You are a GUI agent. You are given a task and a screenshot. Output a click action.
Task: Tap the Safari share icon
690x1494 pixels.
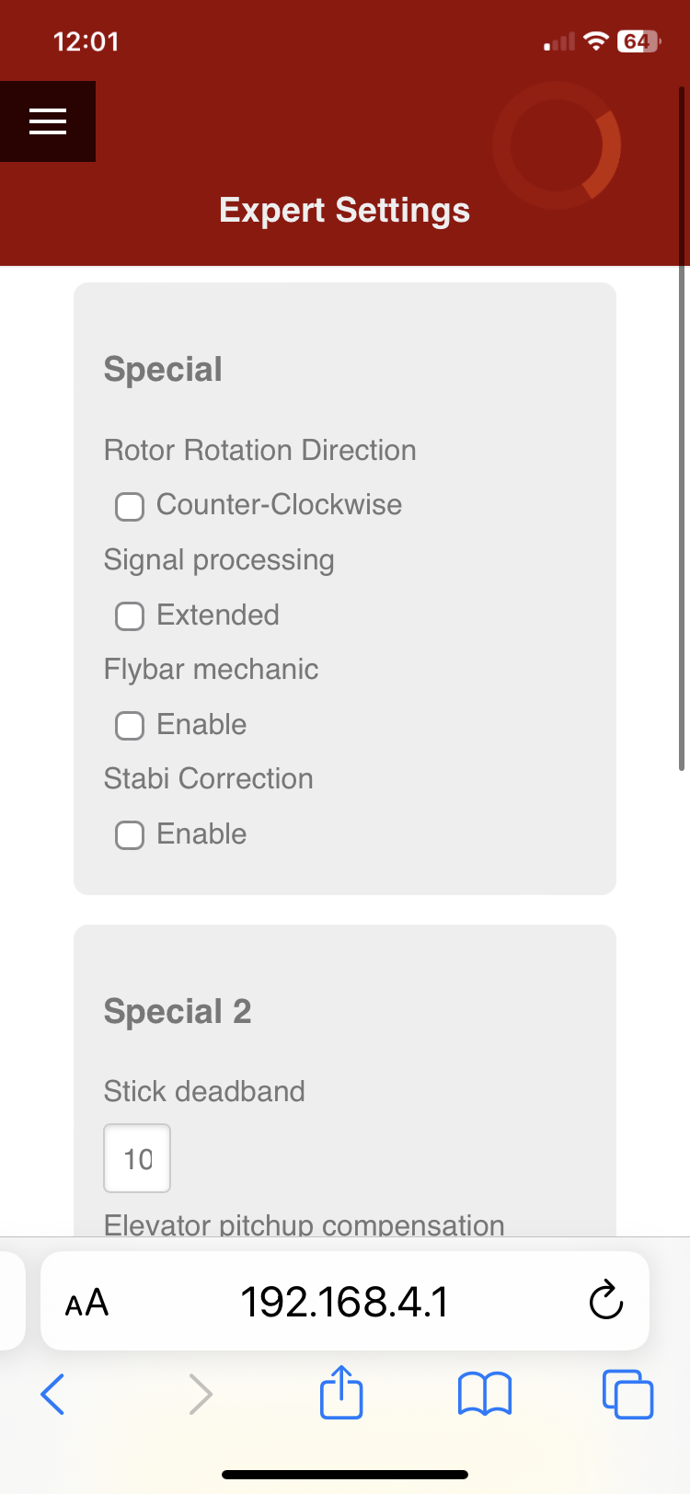coord(341,1393)
